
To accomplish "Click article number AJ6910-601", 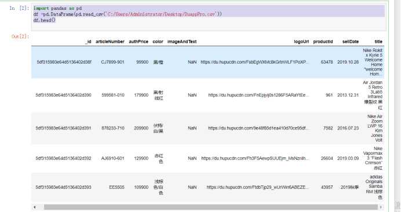I will [x=113, y=158].
